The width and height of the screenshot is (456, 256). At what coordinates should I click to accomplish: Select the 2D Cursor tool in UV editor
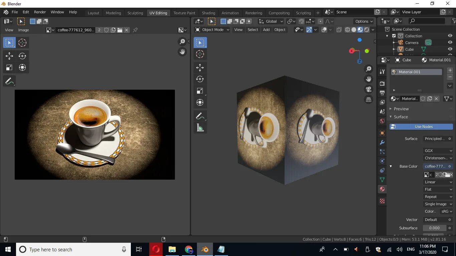[22, 42]
